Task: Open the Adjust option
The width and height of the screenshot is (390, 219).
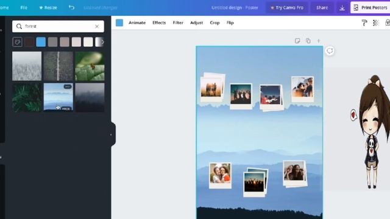Action: (x=196, y=23)
